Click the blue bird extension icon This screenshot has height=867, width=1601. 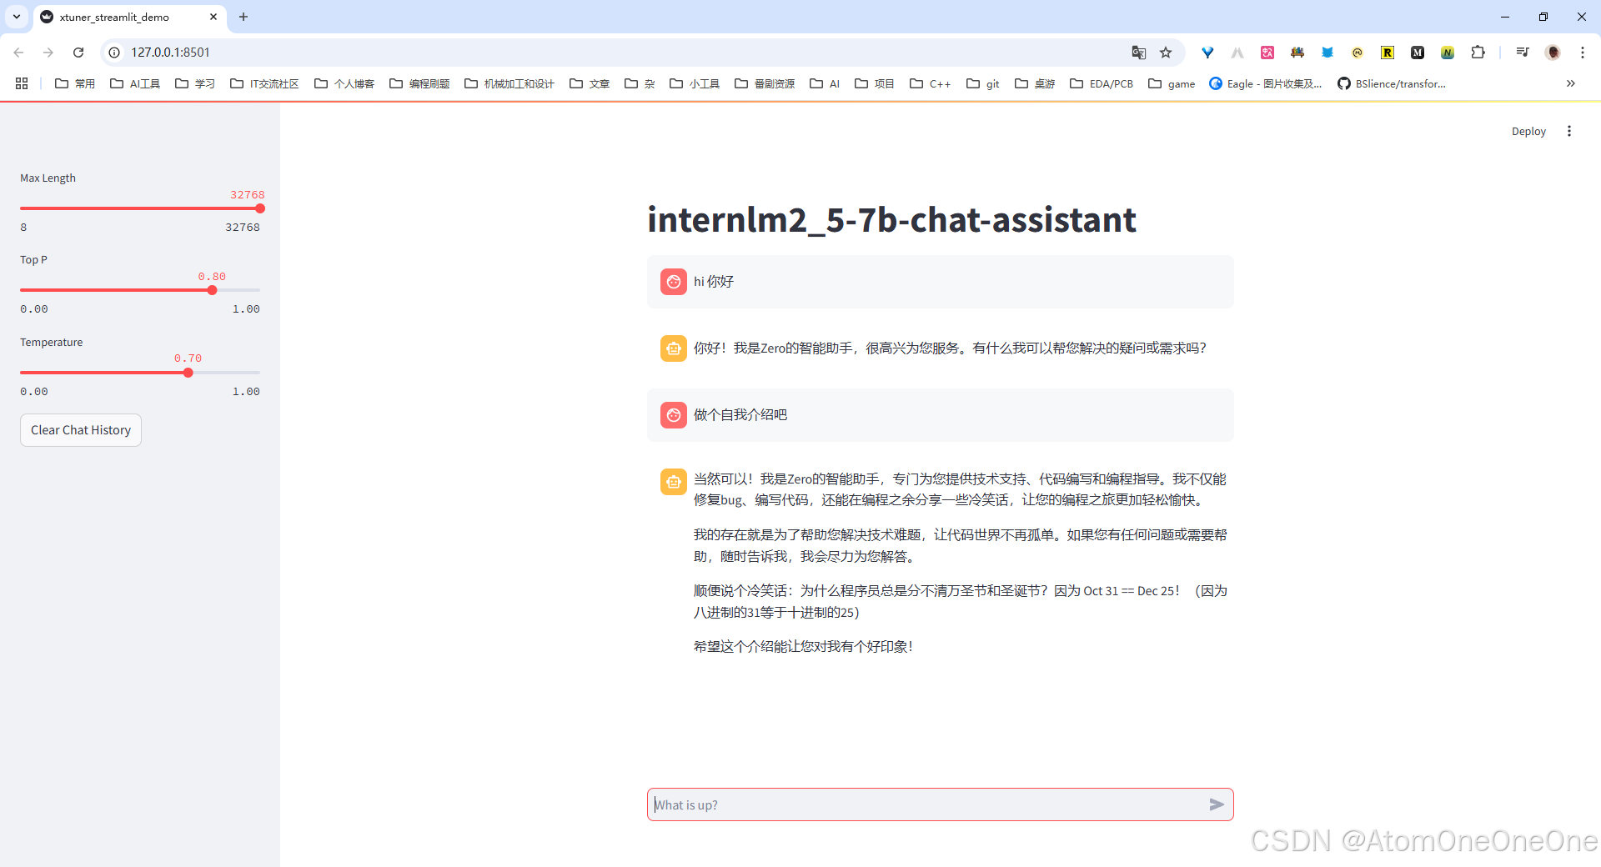point(1327,53)
